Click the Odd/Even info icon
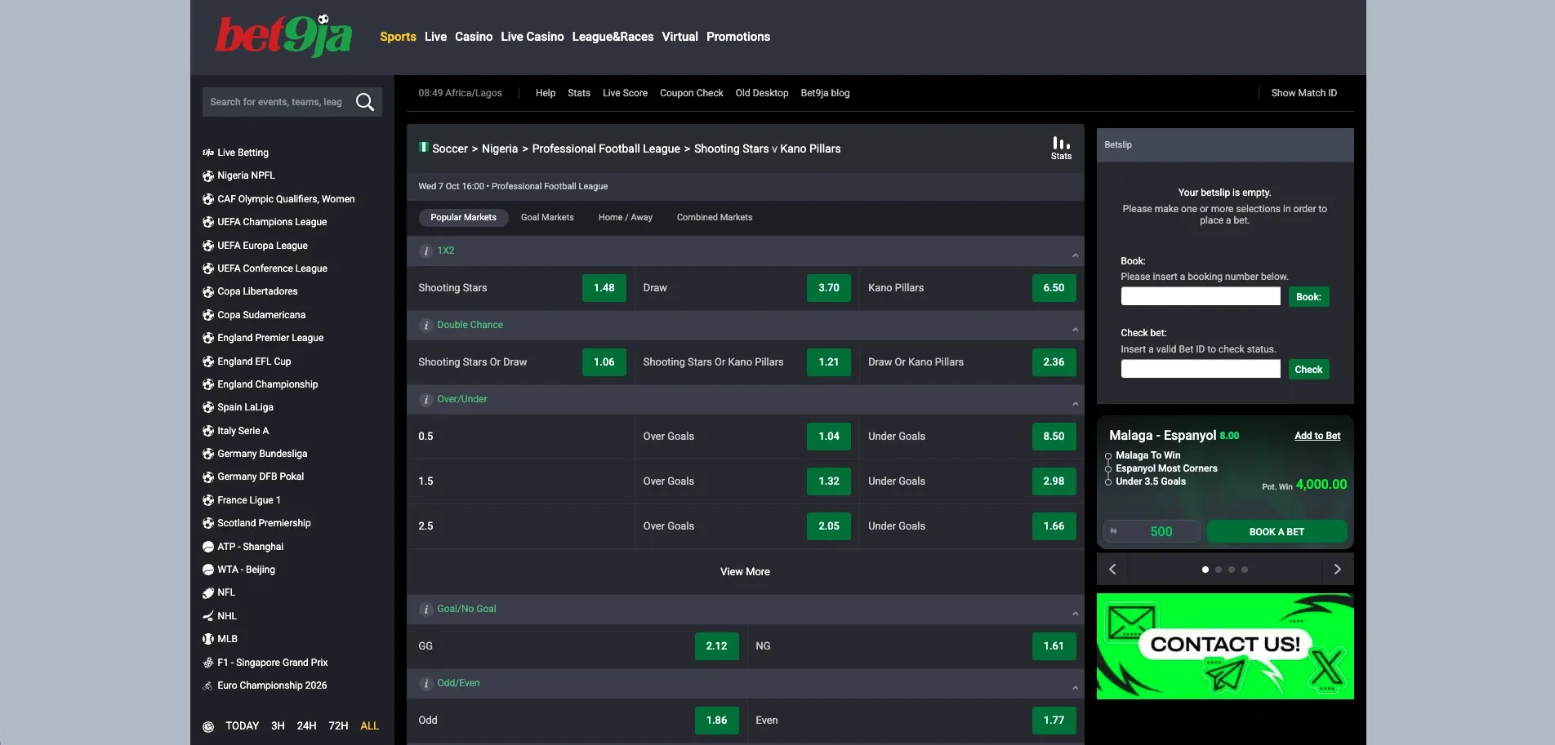This screenshot has width=1555, height=745. coord(426,684)
